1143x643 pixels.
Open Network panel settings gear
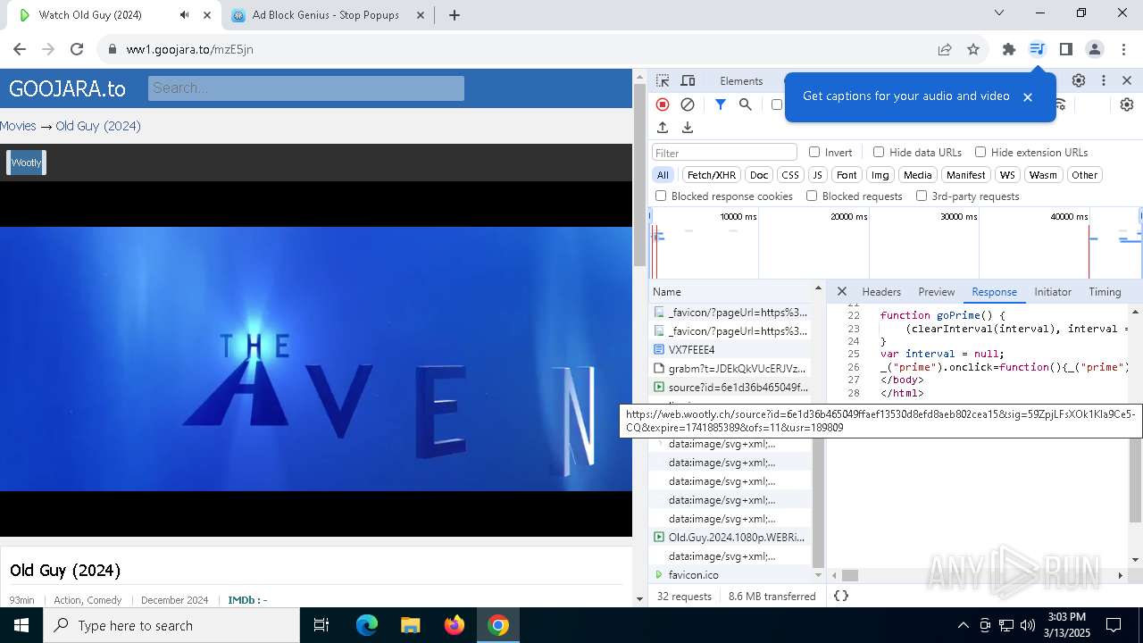(x=1127, y=104)
